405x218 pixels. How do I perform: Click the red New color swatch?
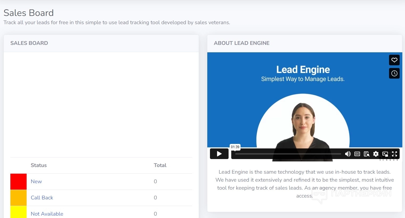[18, 182]
